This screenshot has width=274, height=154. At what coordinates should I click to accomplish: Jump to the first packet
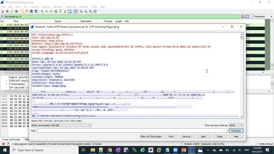point(60,12)
